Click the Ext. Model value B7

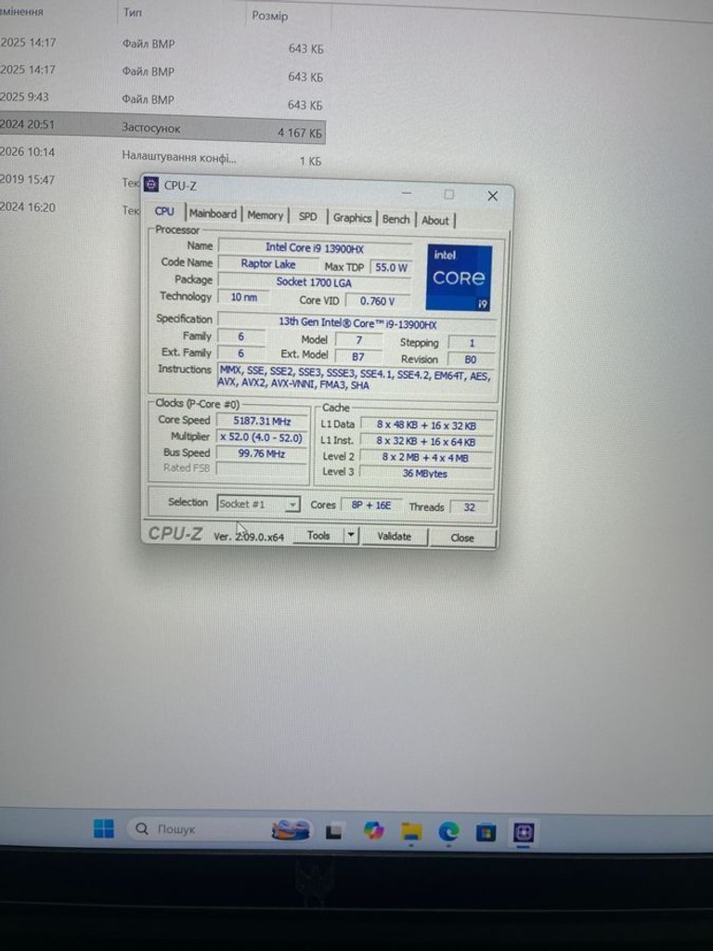358,357
